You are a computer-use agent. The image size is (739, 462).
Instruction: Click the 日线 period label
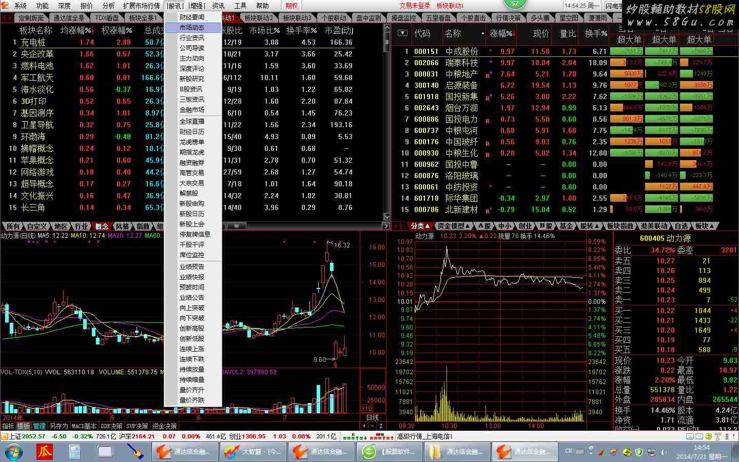point(373,418)
